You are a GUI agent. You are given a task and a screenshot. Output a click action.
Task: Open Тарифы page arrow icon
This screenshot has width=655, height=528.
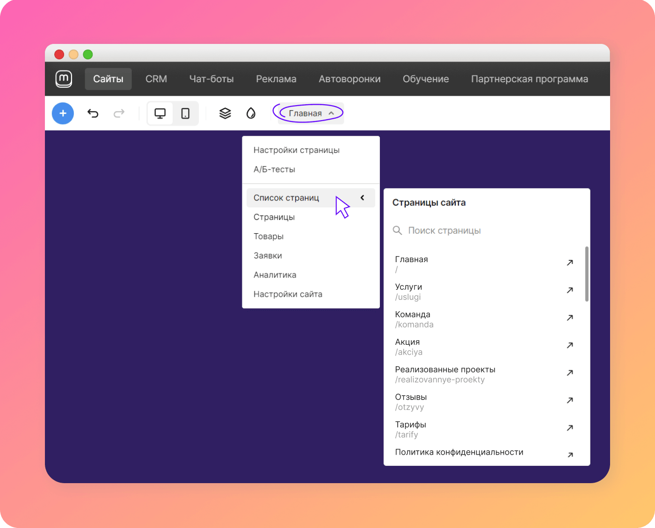570,428
